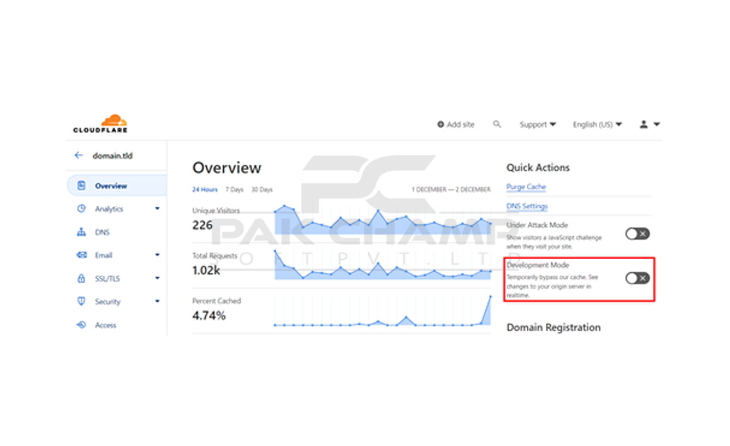Click the domain.tld name

point(113,155)
